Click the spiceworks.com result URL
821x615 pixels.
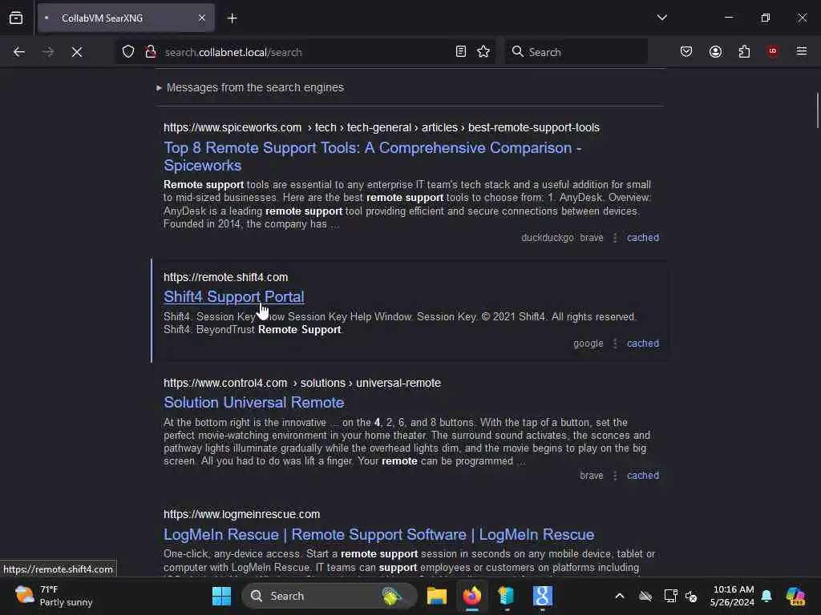(381, 127)
